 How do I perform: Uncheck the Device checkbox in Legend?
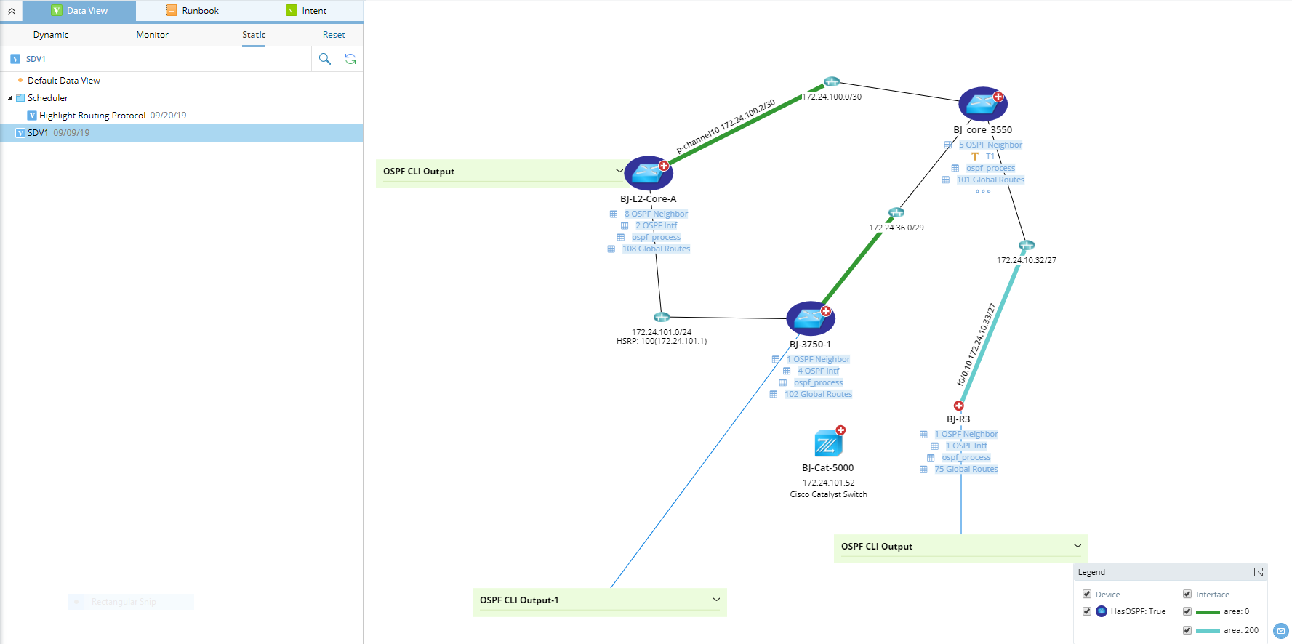click(1087, 594)
